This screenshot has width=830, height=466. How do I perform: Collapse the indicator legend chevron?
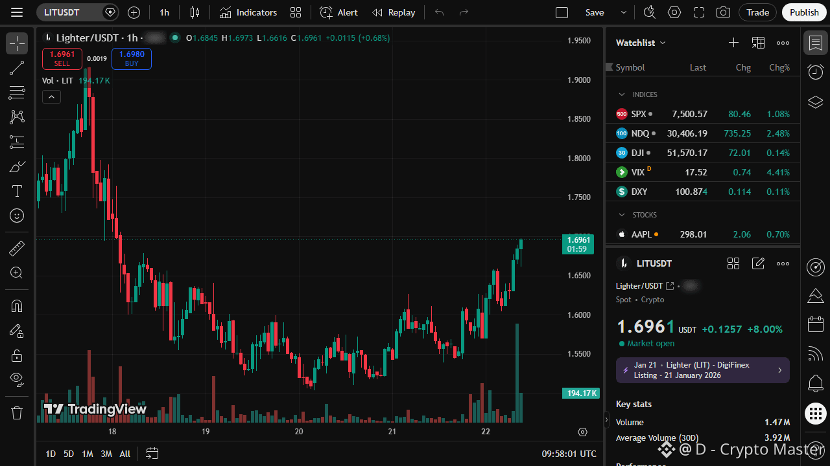tap(51, 97)
